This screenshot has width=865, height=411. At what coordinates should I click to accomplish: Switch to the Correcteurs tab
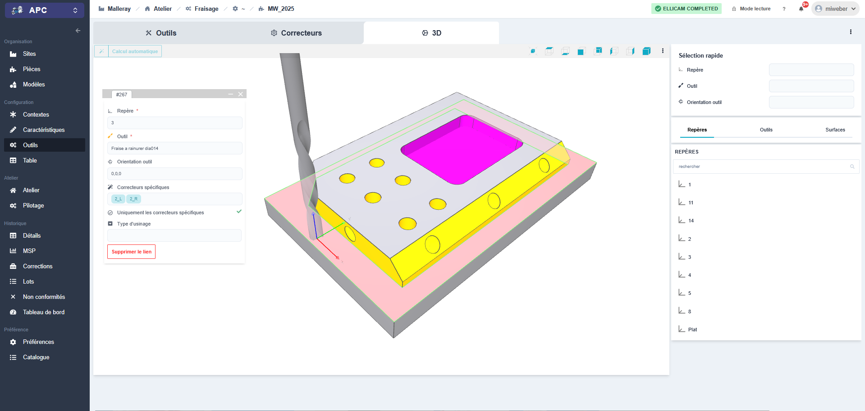(296, 33)
